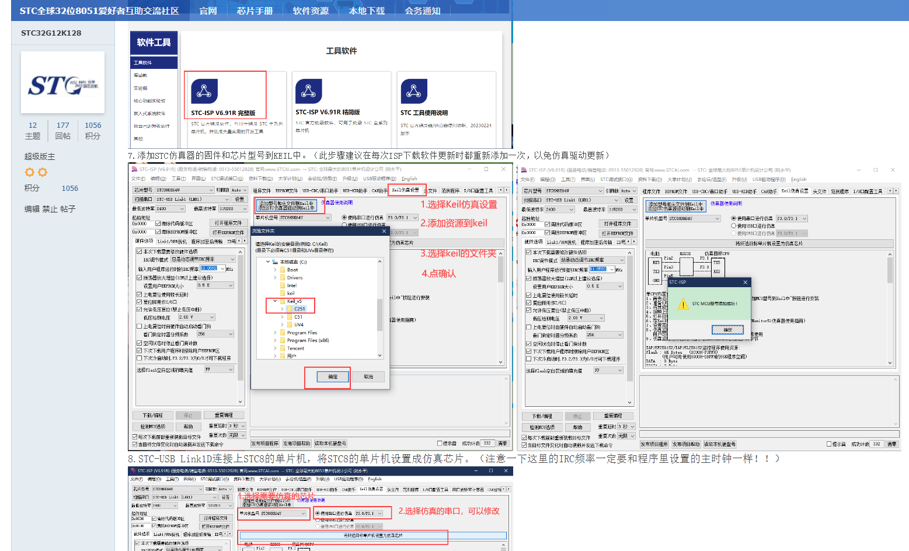Image resolution: width=909 pixels, height=551 pixels.
Task: Open 最低波特率 2400 dropdown (folder-dialog window)
Action: pos(170,208)
